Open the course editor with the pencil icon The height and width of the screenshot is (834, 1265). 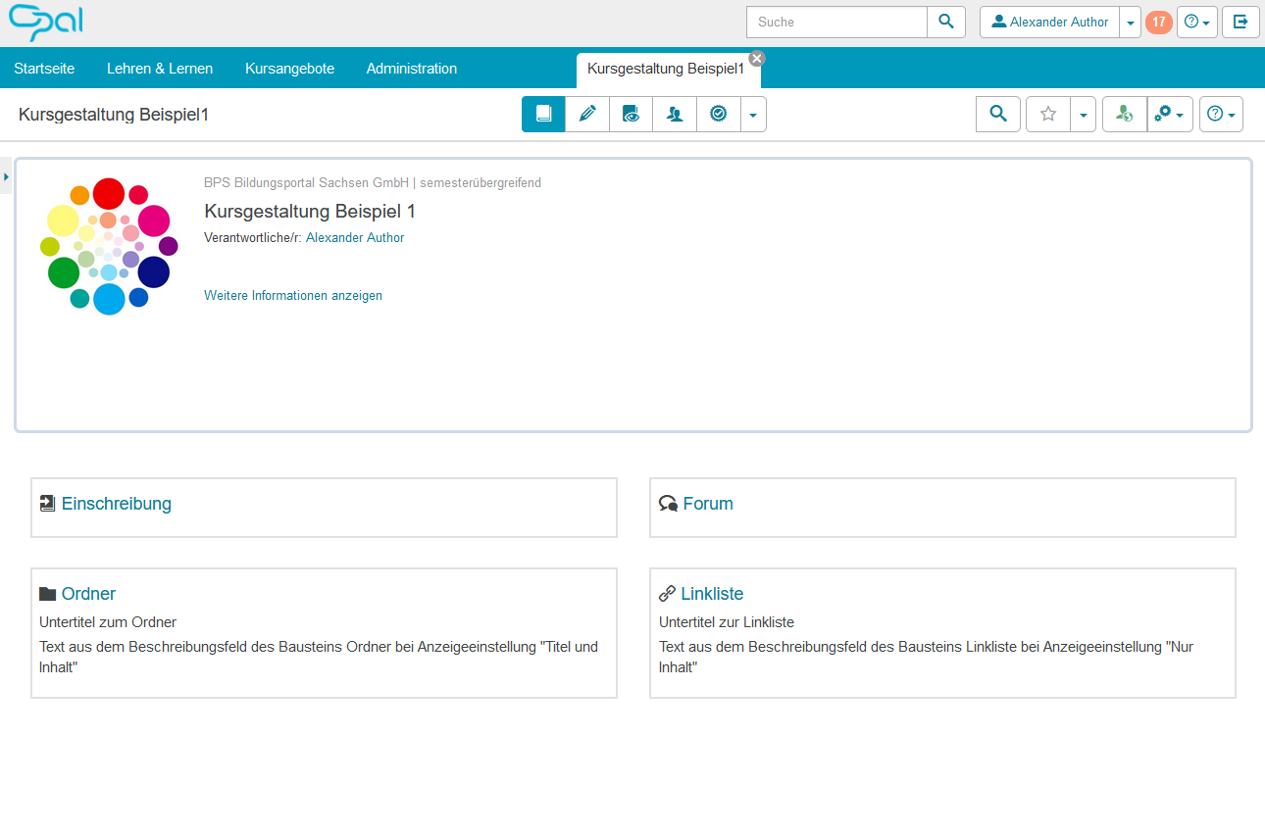pos(587,114)
